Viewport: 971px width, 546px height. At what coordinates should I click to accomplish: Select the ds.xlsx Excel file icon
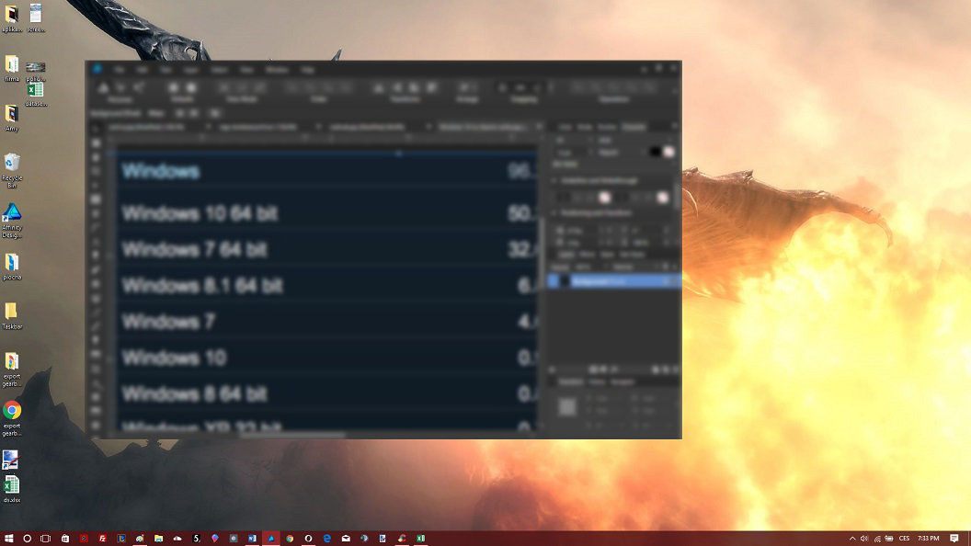(x=12, y=488)
